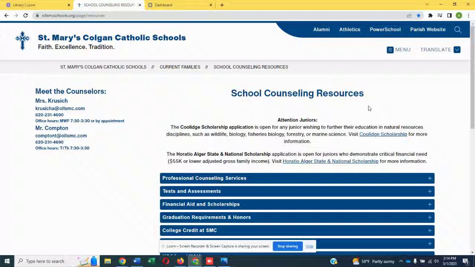The image size is (475, 267).
Task: Click the Current Families breadcrumb
Action: tap(180, 67)
